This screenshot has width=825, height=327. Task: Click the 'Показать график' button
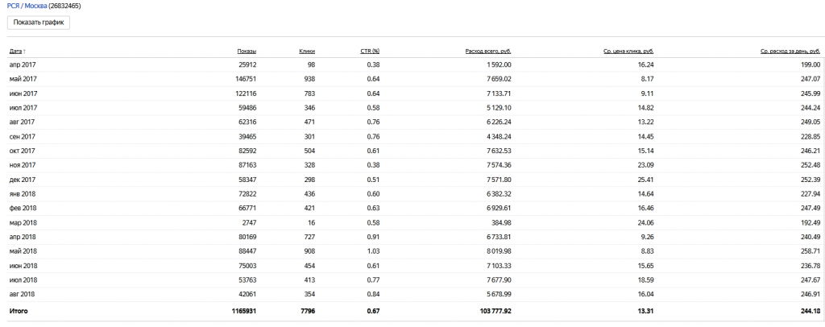(39, 23)
